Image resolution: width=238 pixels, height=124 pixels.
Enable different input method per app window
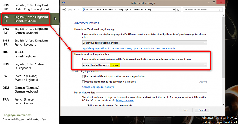pos(83,76)
